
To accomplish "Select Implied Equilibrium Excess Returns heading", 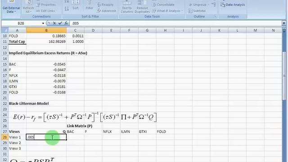I will 48,53.
